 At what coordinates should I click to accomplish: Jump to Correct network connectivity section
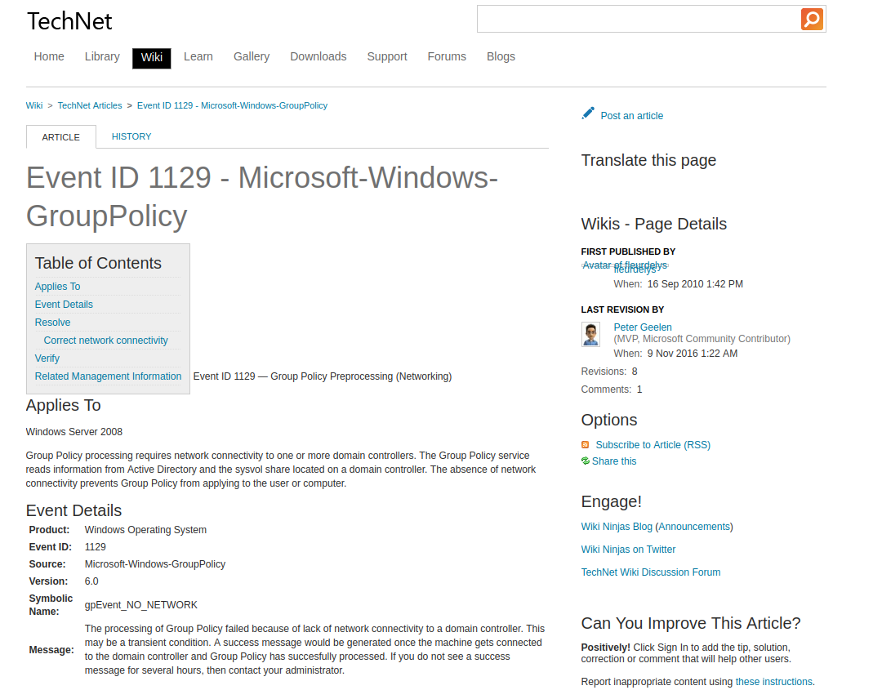pos(105,341)
